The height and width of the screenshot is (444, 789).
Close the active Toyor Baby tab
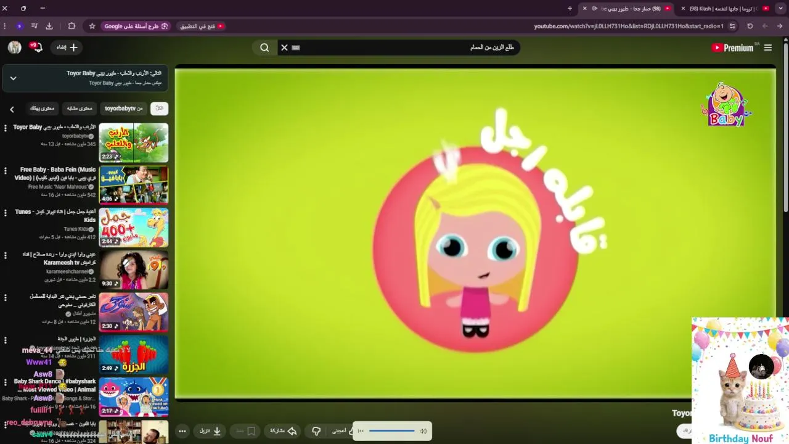(585, 8)
